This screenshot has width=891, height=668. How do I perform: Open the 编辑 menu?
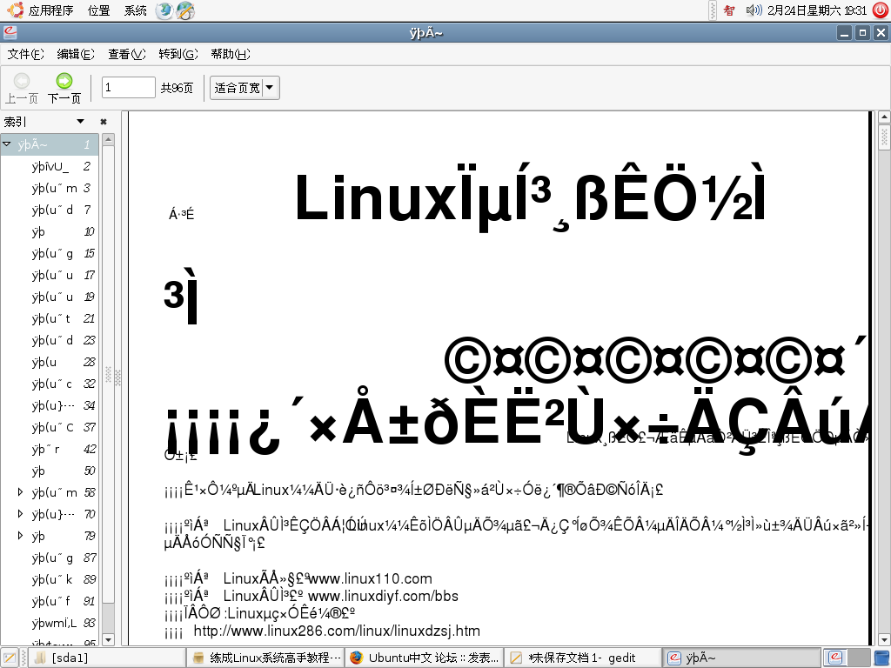point(76,54)
